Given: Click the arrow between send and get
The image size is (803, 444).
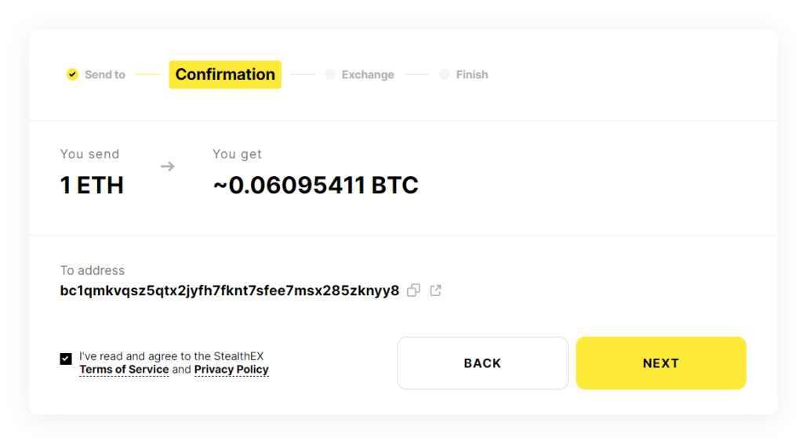Looking at the screenshot, I should pos(168,166).
